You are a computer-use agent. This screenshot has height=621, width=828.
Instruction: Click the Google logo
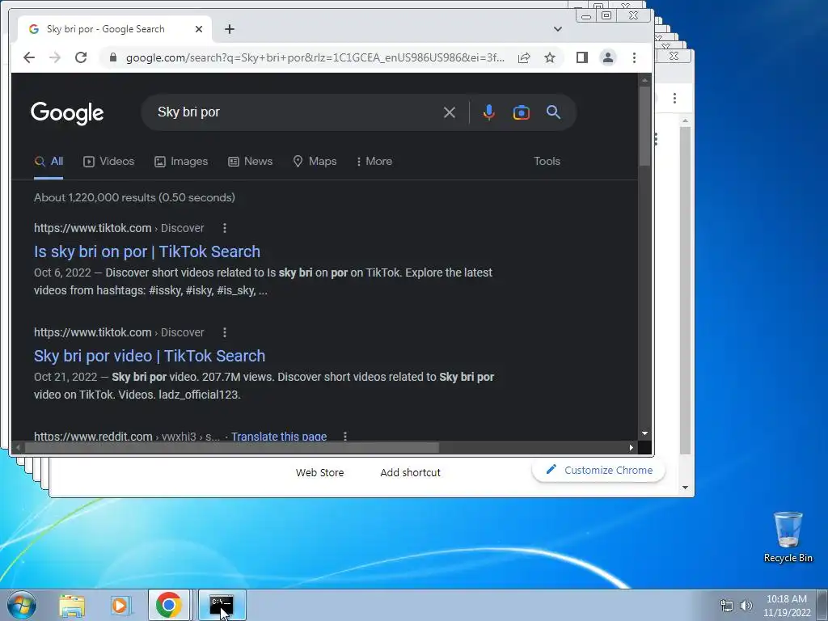pos(67,113)
